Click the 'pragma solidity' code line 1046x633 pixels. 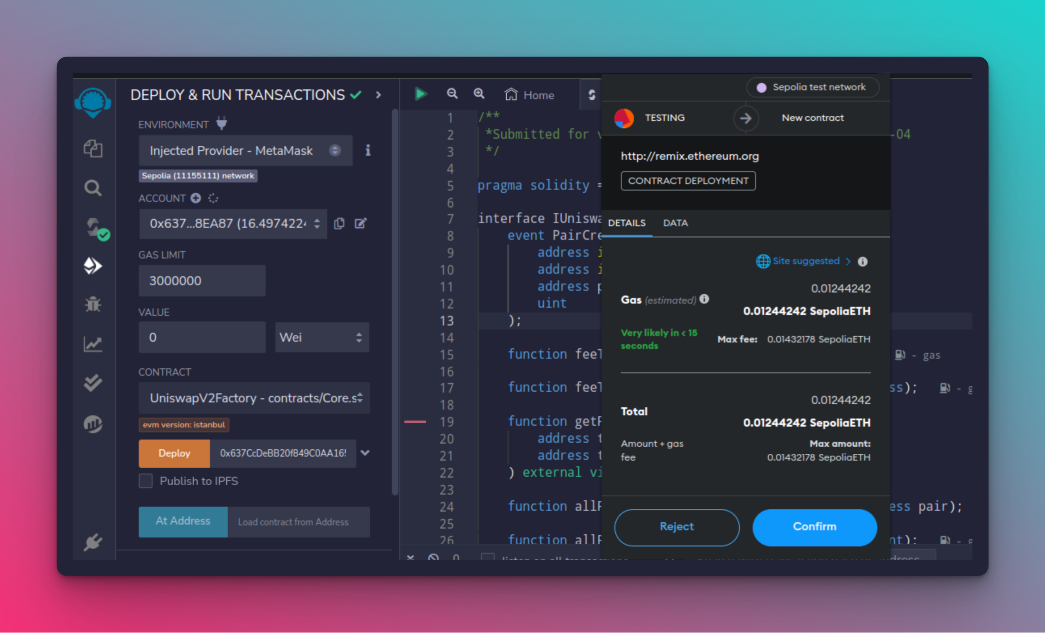click(x=540, y=185)
